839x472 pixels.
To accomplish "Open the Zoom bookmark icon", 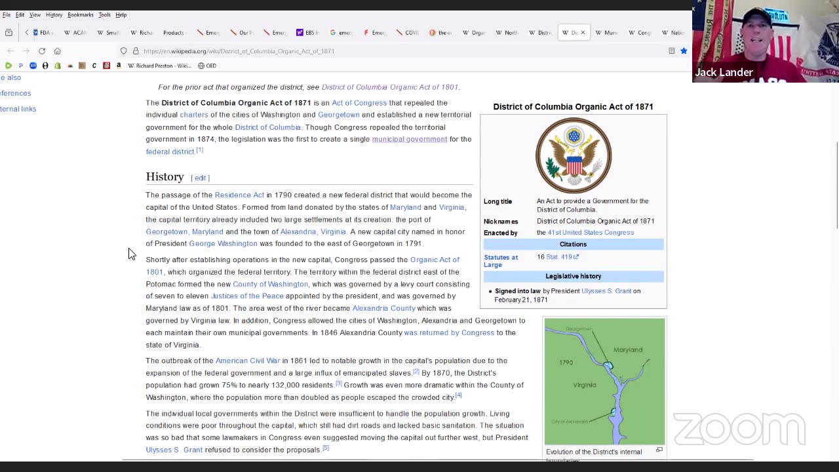I will tap(33, 66).
